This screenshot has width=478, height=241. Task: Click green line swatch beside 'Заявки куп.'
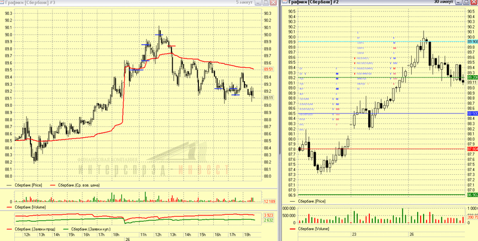(x=66, y=229)
